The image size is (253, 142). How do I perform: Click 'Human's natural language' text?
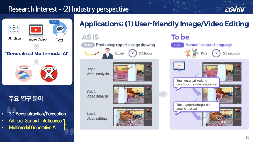click(208, 45)
